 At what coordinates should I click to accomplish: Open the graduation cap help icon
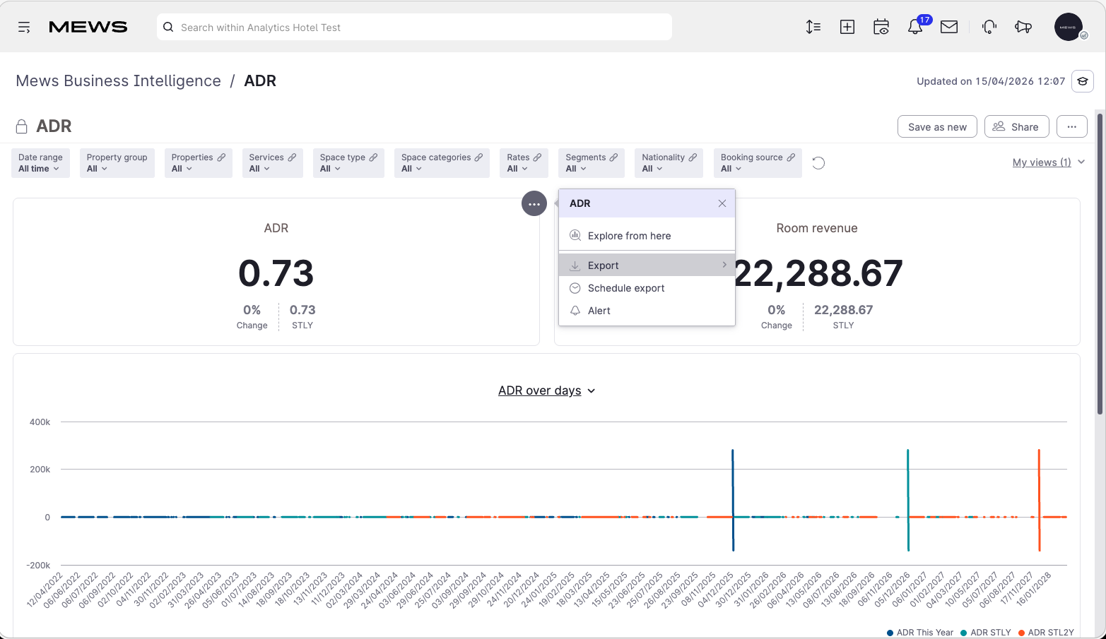1083,81
